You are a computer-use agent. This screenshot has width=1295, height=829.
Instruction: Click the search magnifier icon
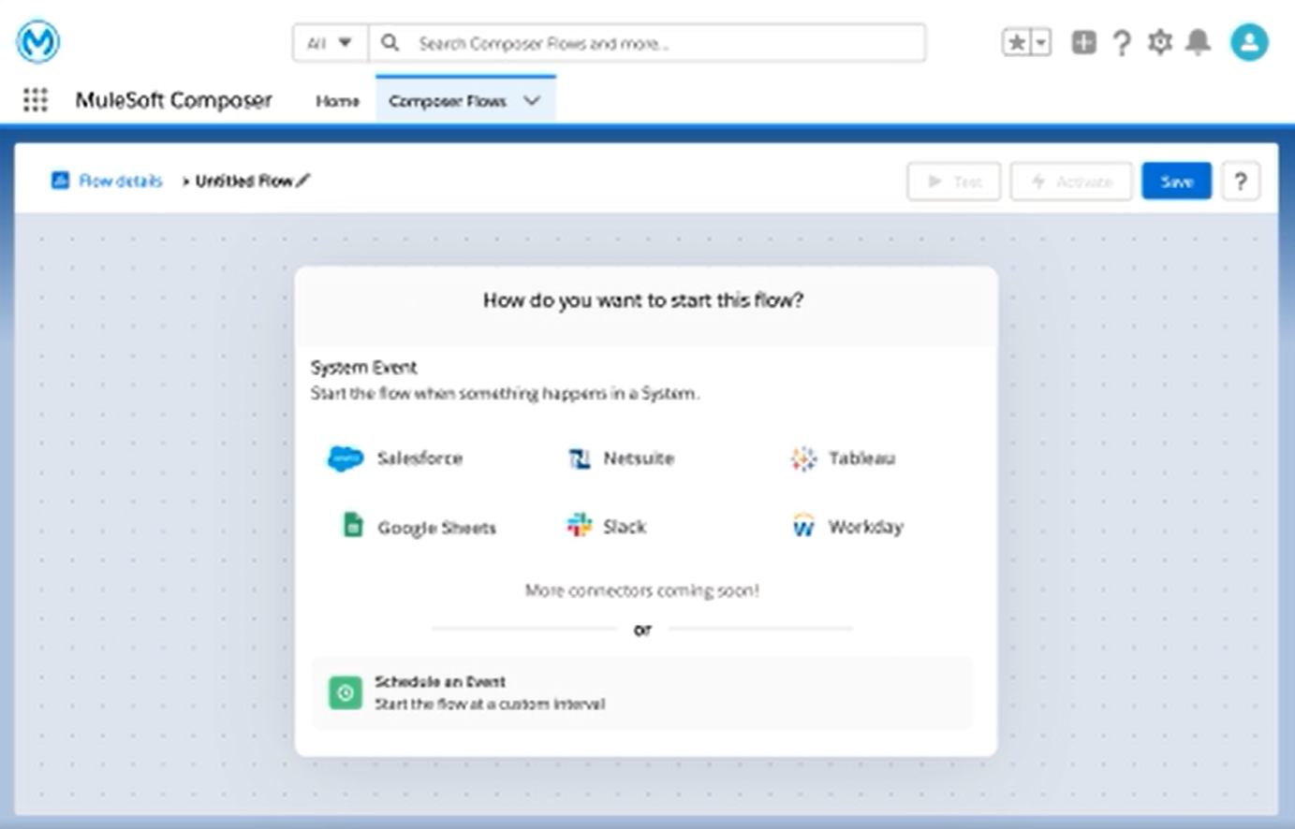[x=390, y=43]
